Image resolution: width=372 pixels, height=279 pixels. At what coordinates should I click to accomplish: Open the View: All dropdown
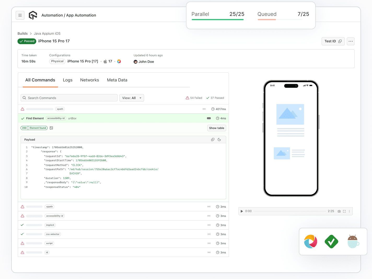click(132, 98)
